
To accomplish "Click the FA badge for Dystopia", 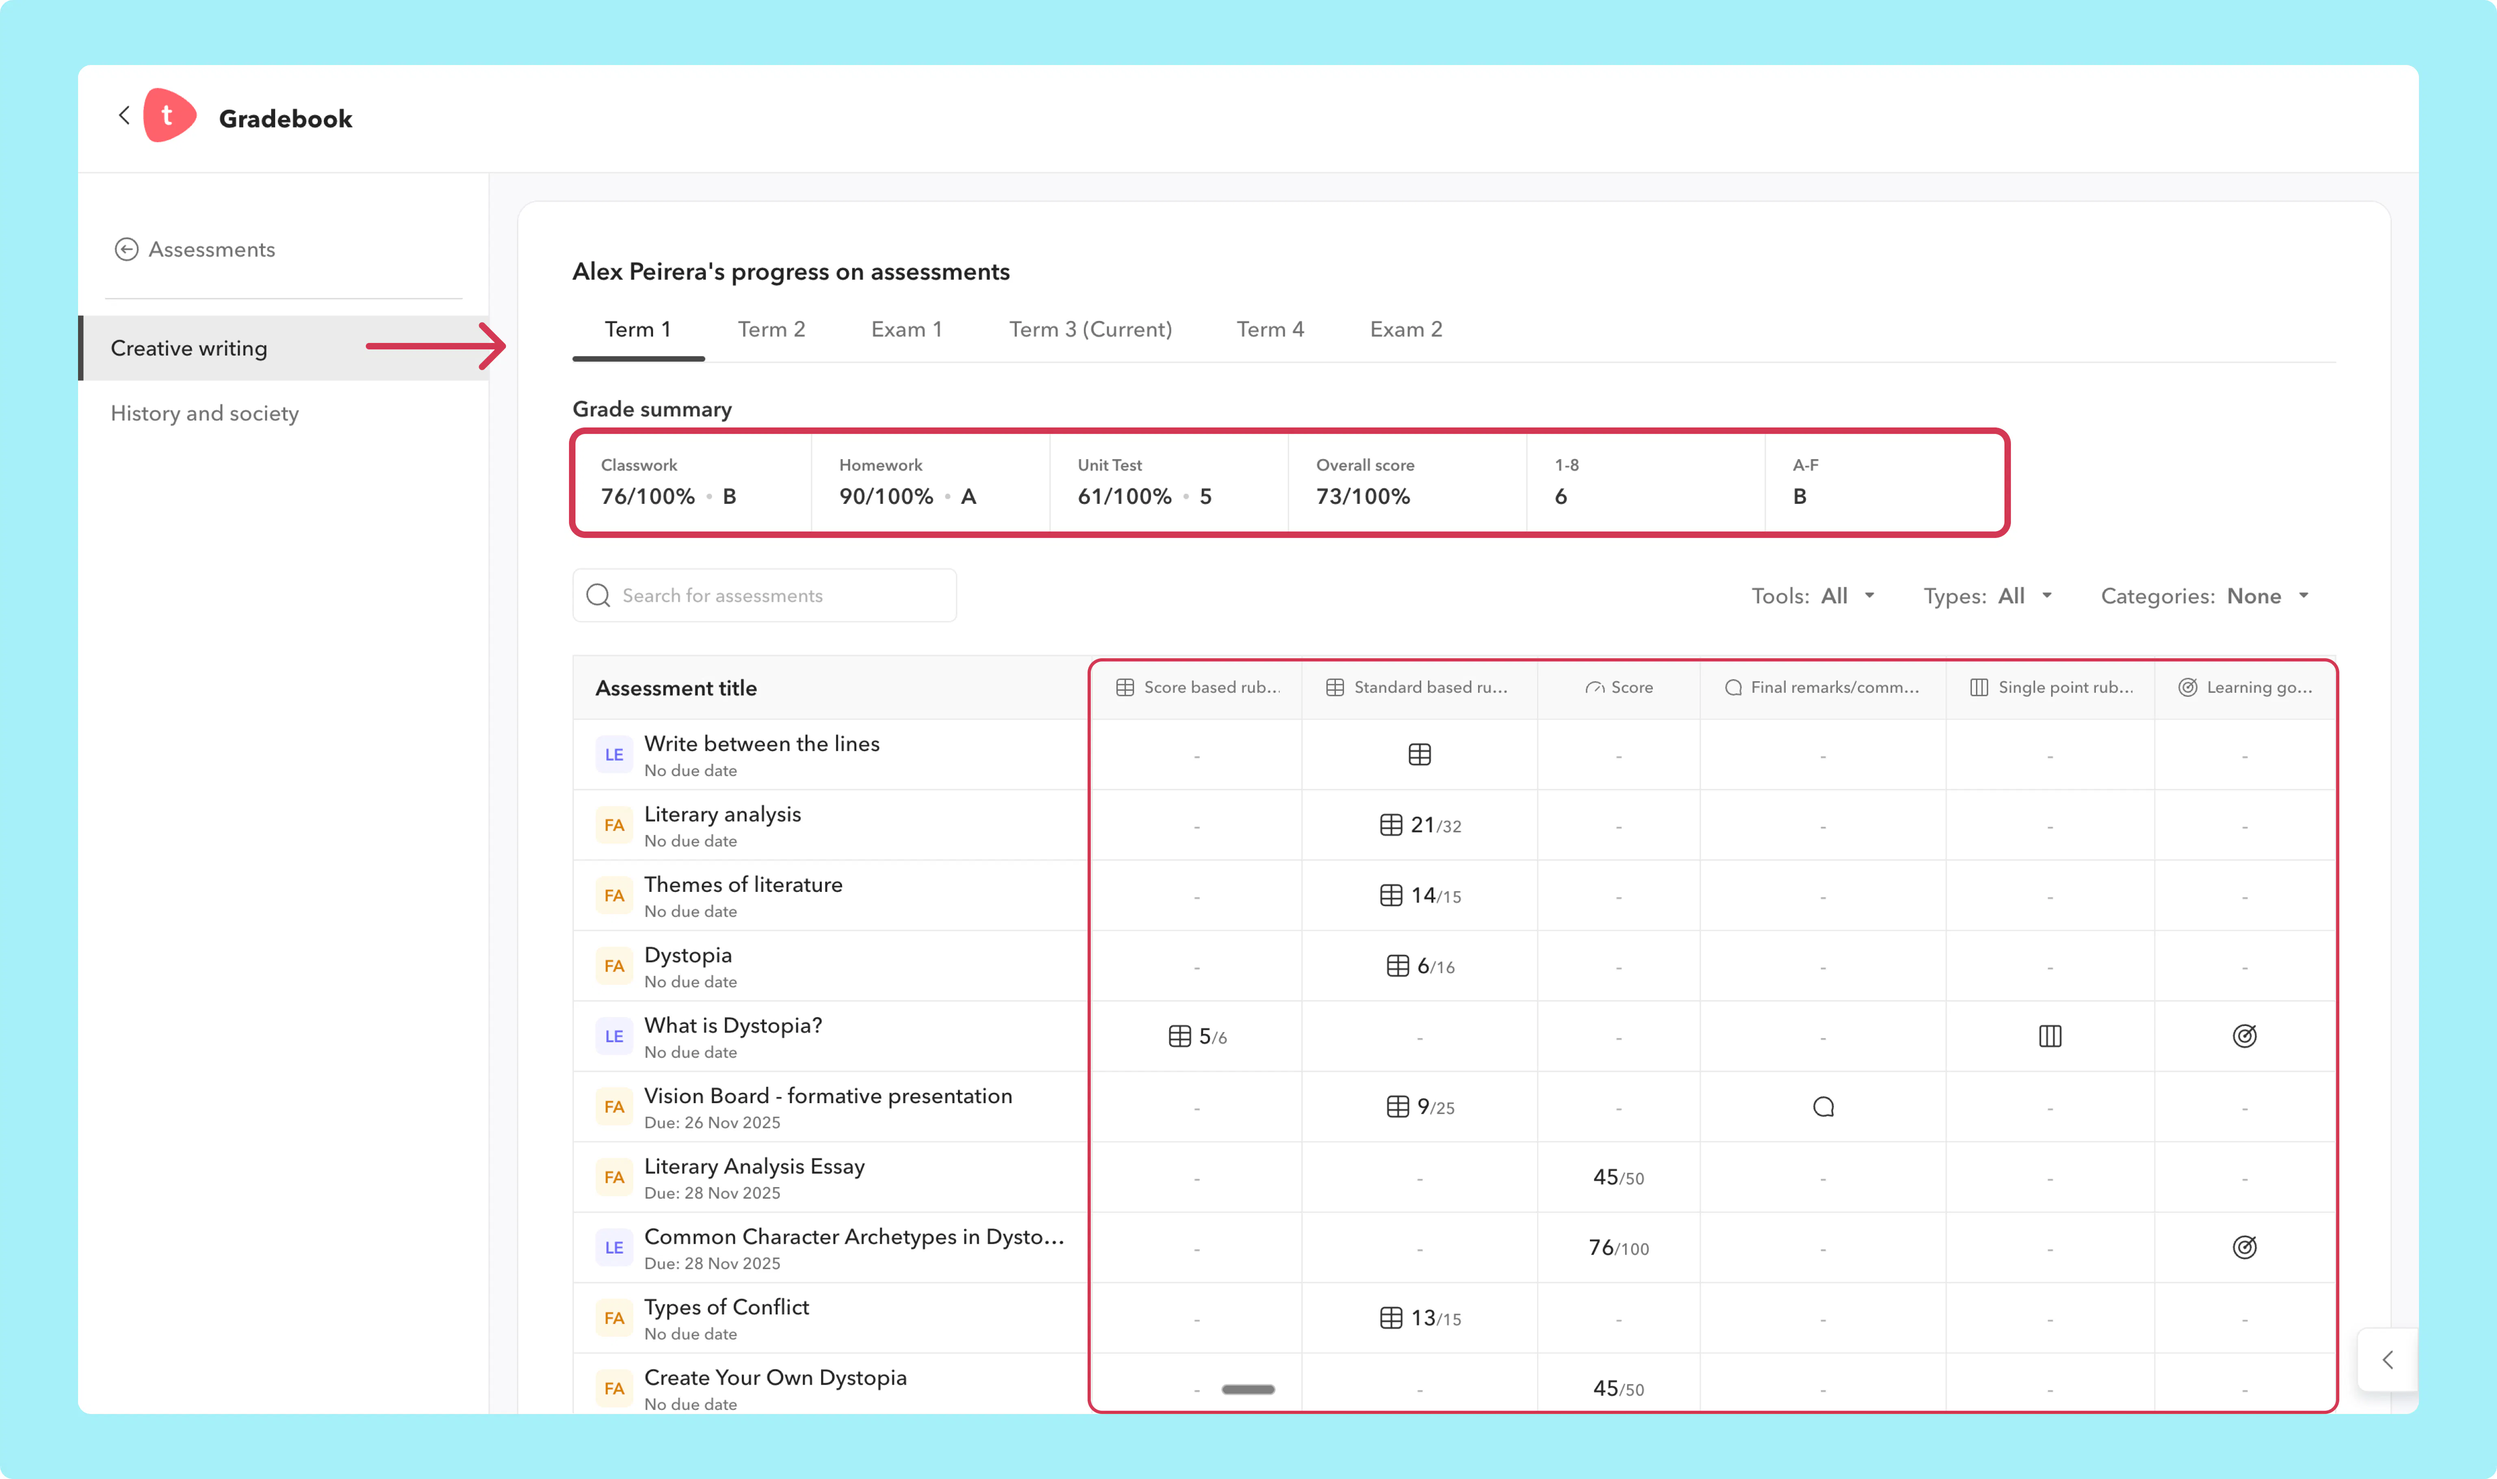I will click(614, 966).
